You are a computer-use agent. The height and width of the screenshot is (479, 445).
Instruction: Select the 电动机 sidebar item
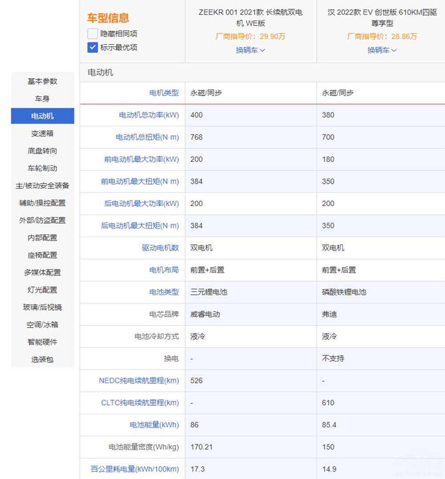[42, 116]
